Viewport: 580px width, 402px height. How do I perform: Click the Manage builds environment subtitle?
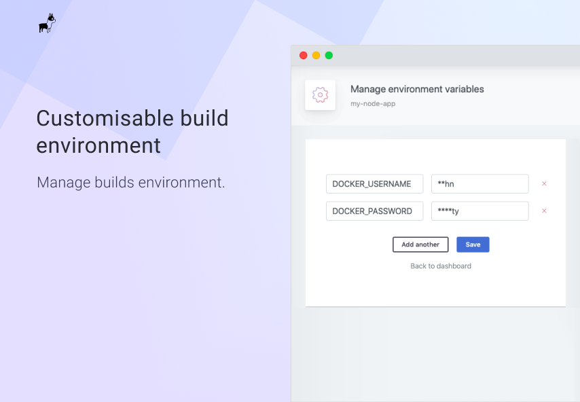(131, 182)
